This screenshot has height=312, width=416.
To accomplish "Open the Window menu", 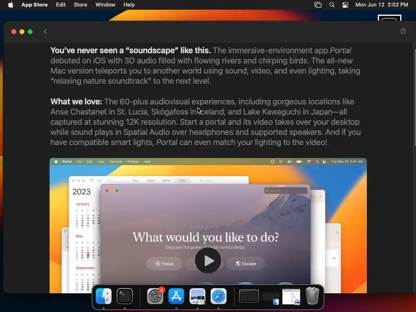I will coord(105,4).
